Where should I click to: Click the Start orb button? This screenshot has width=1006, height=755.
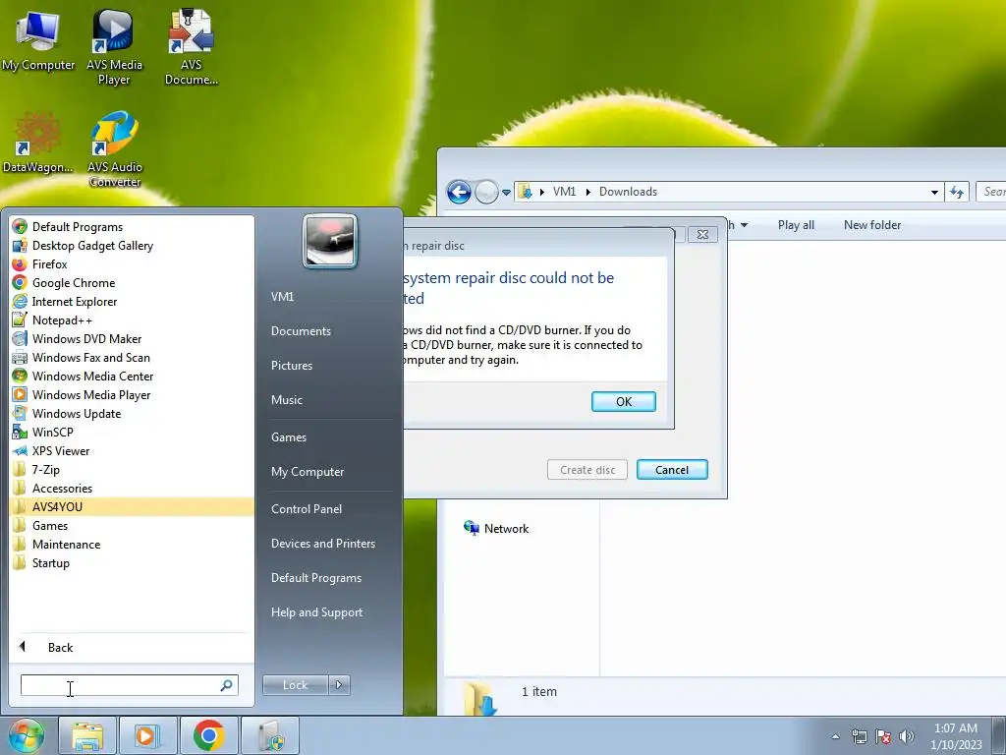26,735
